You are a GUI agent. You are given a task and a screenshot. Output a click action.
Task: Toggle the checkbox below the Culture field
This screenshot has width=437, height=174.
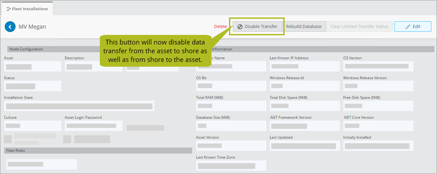[8, 139]
